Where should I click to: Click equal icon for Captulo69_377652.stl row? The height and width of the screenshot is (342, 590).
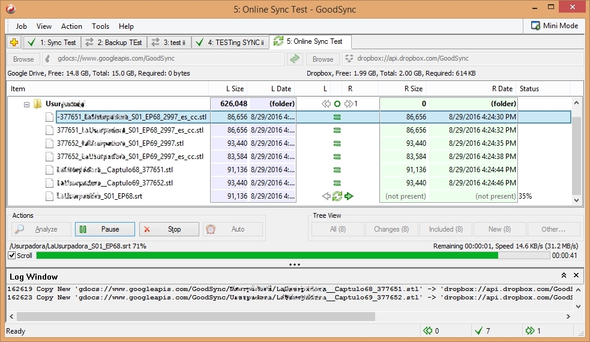pyautogui.click(x=337, y=183)
